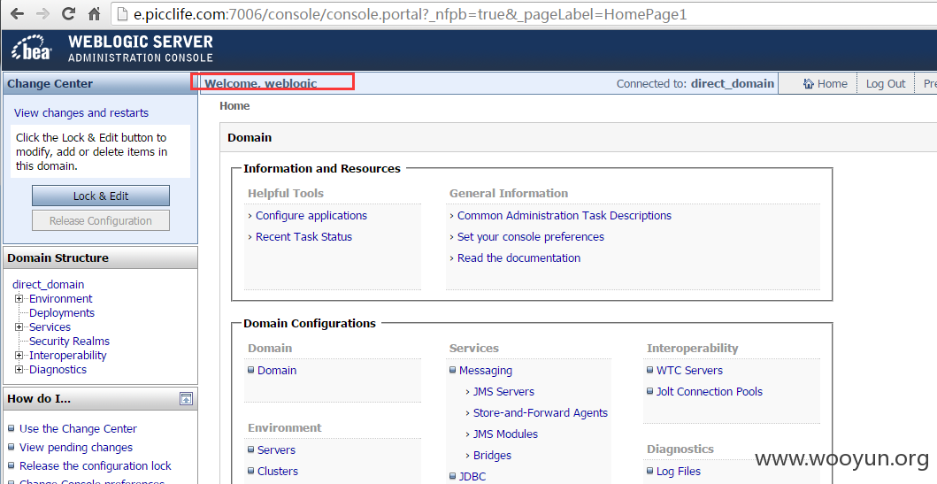Click the bullet icon beside Log Files
Viewport: 937px width, 484px height.
coord(650,471)
